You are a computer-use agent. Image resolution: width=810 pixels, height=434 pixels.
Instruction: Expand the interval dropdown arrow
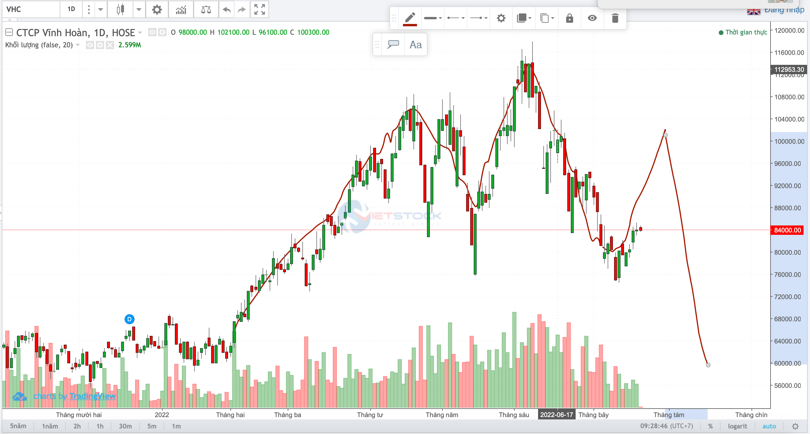pos(101,9)
